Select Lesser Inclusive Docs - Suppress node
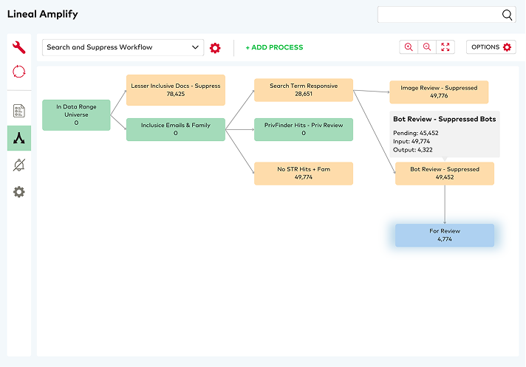 pyautogui.click(x=176, y=90)
